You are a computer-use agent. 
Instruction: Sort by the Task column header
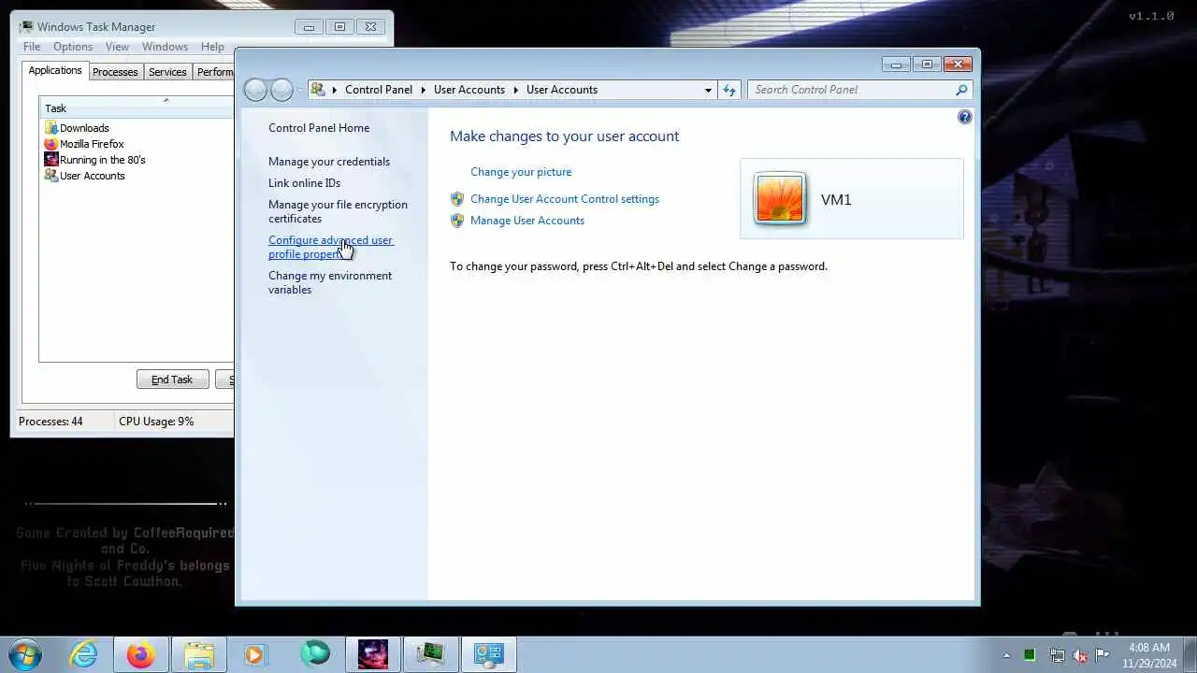137,108
